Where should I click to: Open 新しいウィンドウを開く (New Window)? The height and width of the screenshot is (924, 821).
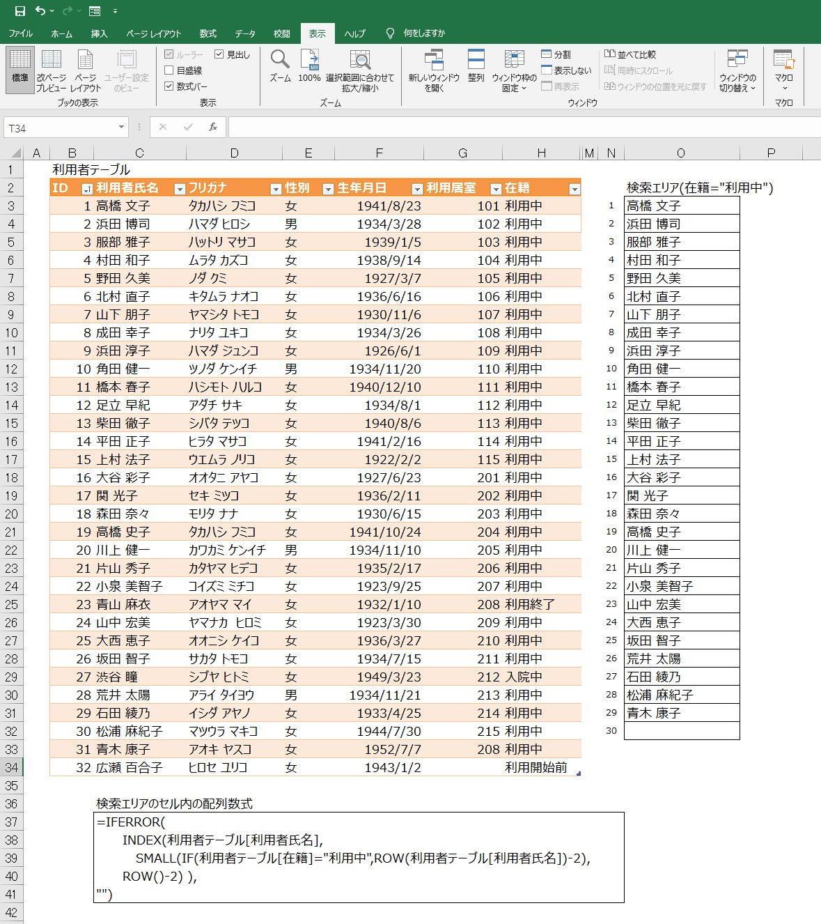434,70
